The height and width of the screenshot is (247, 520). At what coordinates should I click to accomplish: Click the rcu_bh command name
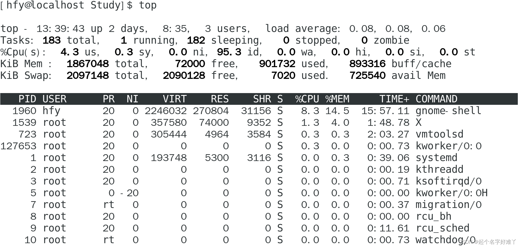click(433, 216)
